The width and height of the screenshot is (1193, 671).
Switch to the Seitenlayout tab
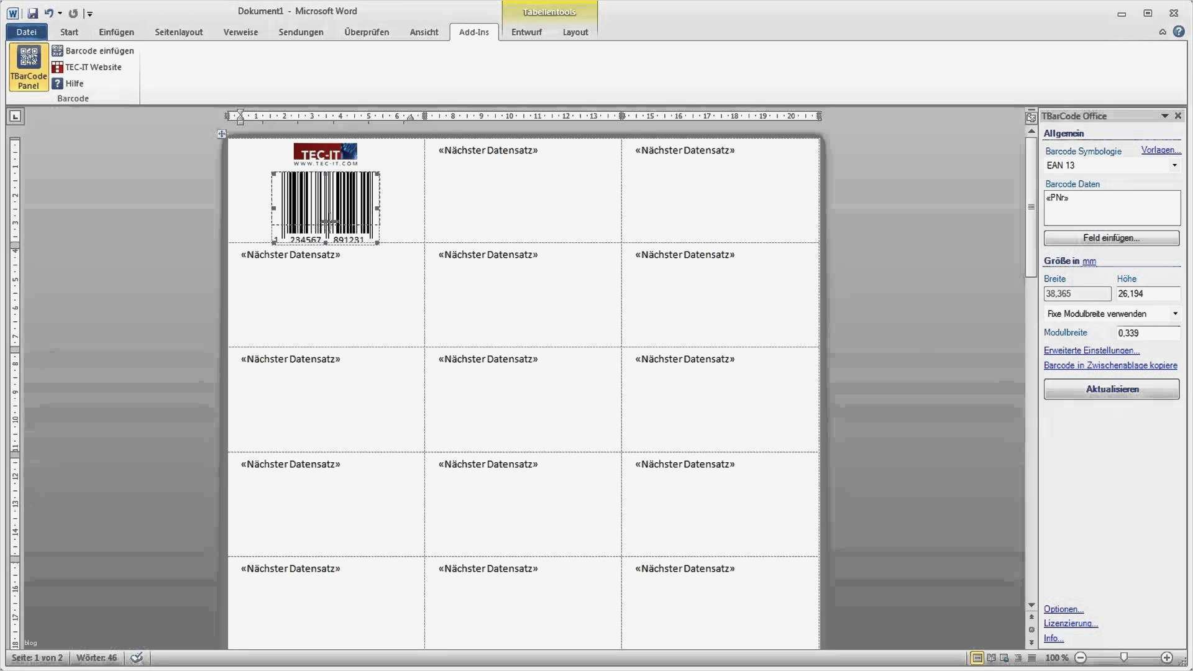tap(178, 32)
